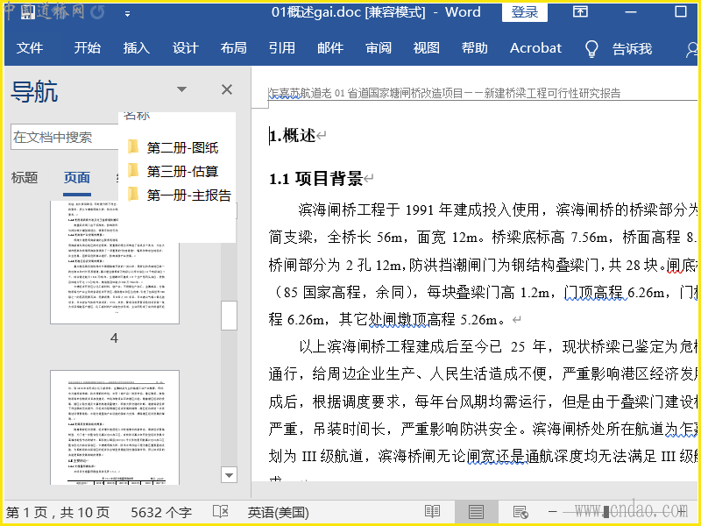Viewport: 701px width, 526px height.
Task: Switch to Web Layout view icon
Action: (520, 512)
